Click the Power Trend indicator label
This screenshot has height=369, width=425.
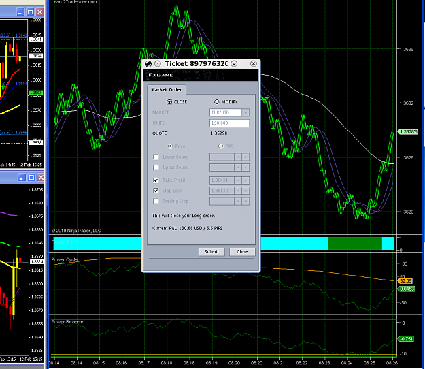pos(65,242)
